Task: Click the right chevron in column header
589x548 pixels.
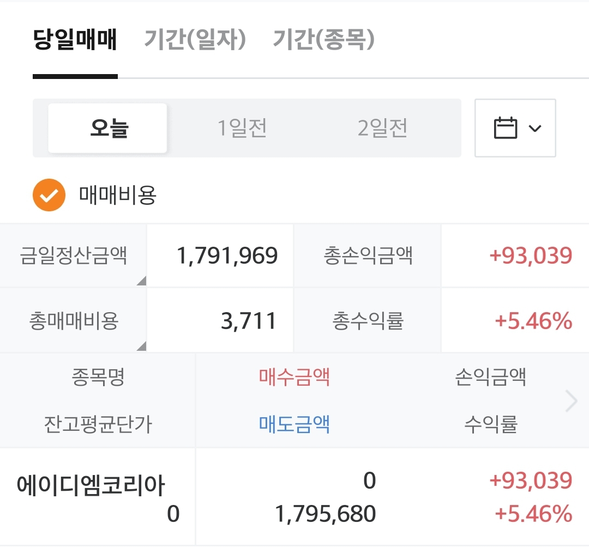Action: pyautogui.click(x=571, y=401)
